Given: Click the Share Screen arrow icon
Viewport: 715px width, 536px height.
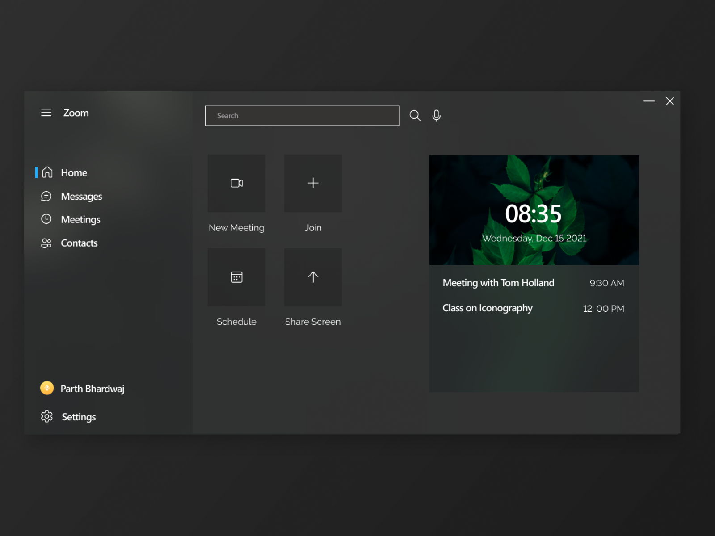Looking at the screenshot, I should coord(312,277).
